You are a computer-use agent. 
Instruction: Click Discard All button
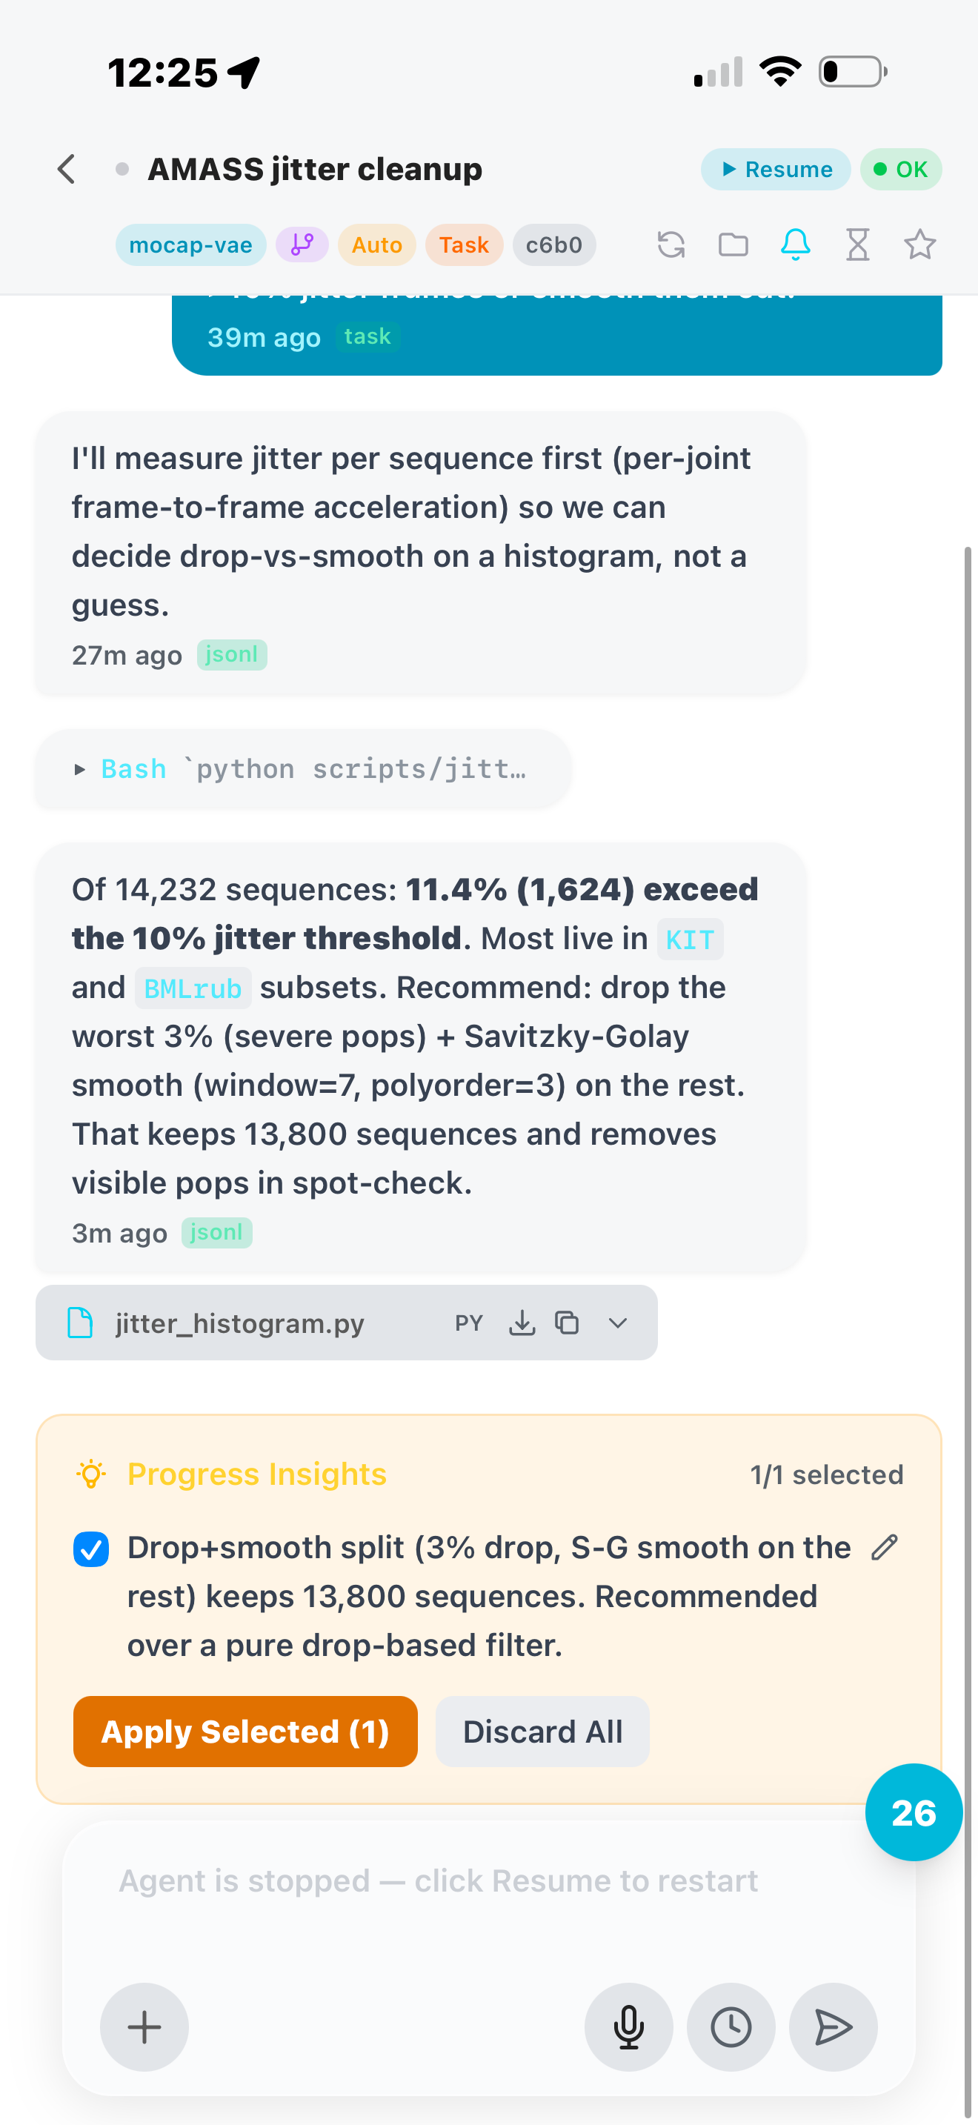click(542, 1732)
